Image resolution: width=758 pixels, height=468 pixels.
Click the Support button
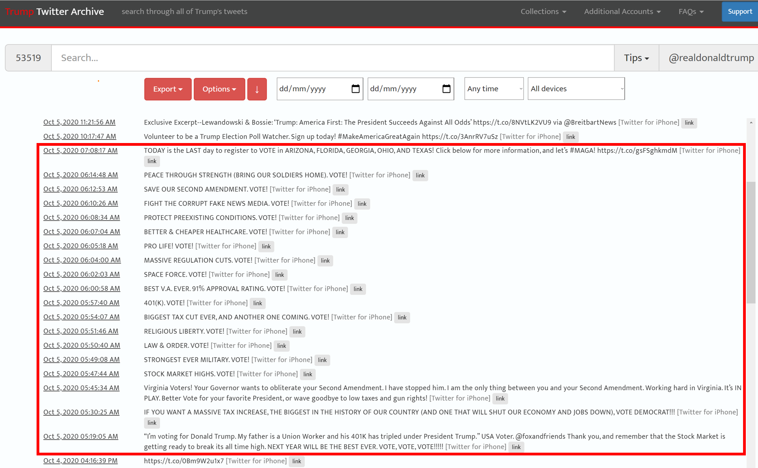[740, 11]
